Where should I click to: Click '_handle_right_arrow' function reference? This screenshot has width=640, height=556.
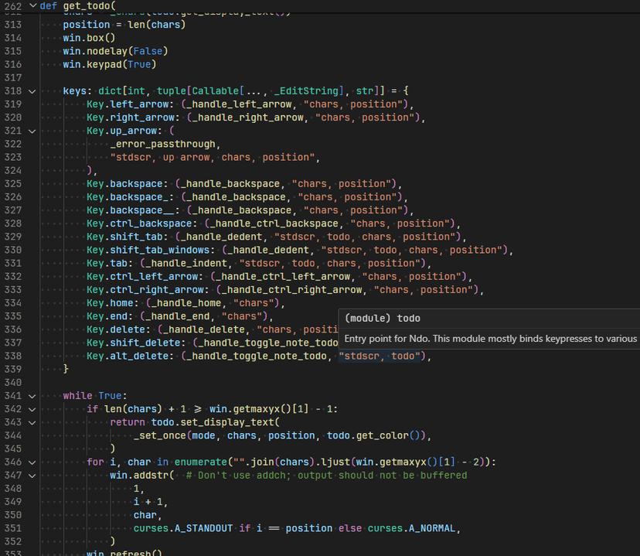pyautogui.click(x=248, y=118)
